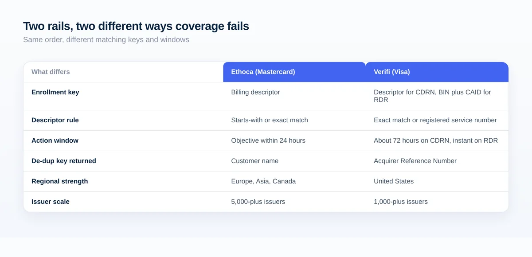
Task: Click the 'Issuer scale' row label
Action: (51, 202)
